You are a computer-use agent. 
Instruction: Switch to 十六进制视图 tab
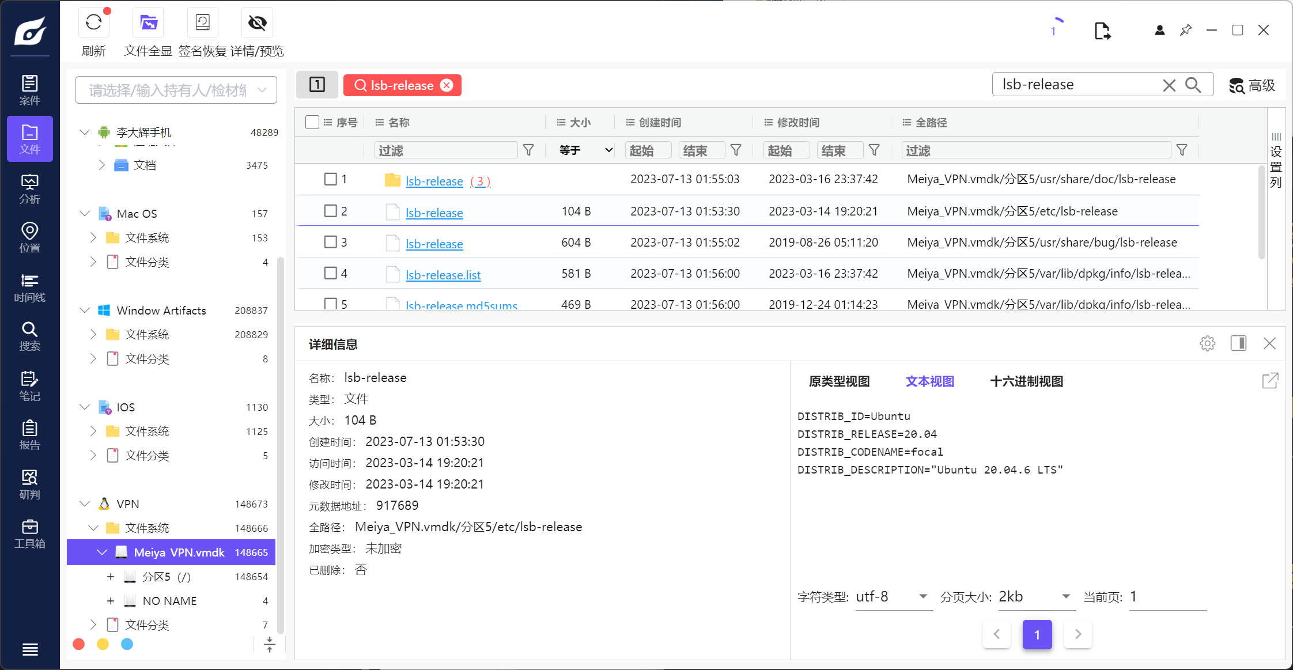[1026, 381]
